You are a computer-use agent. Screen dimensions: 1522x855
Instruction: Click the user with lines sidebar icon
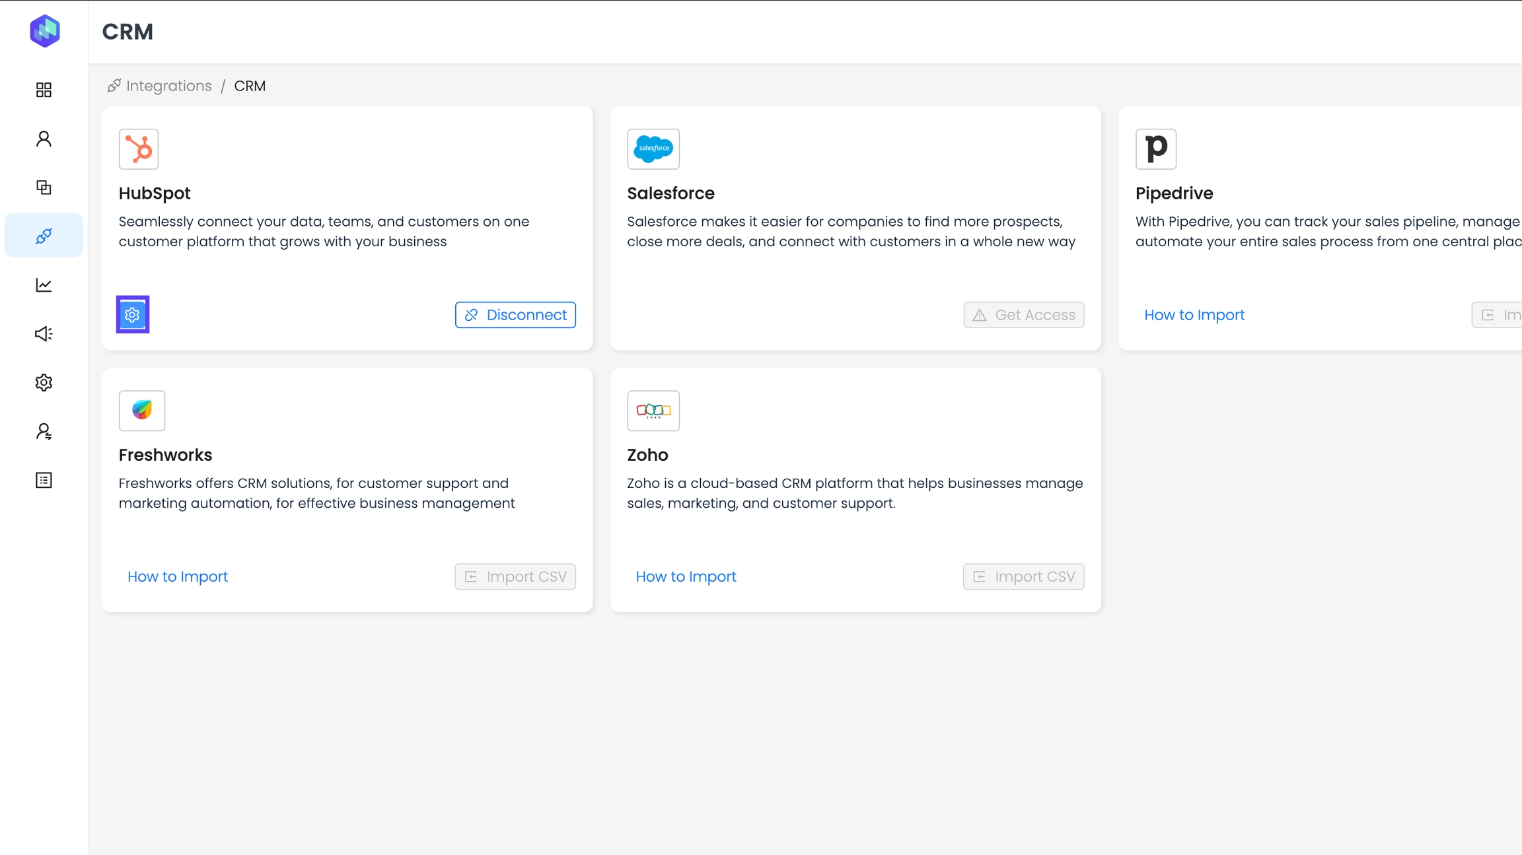coord(44,431)
